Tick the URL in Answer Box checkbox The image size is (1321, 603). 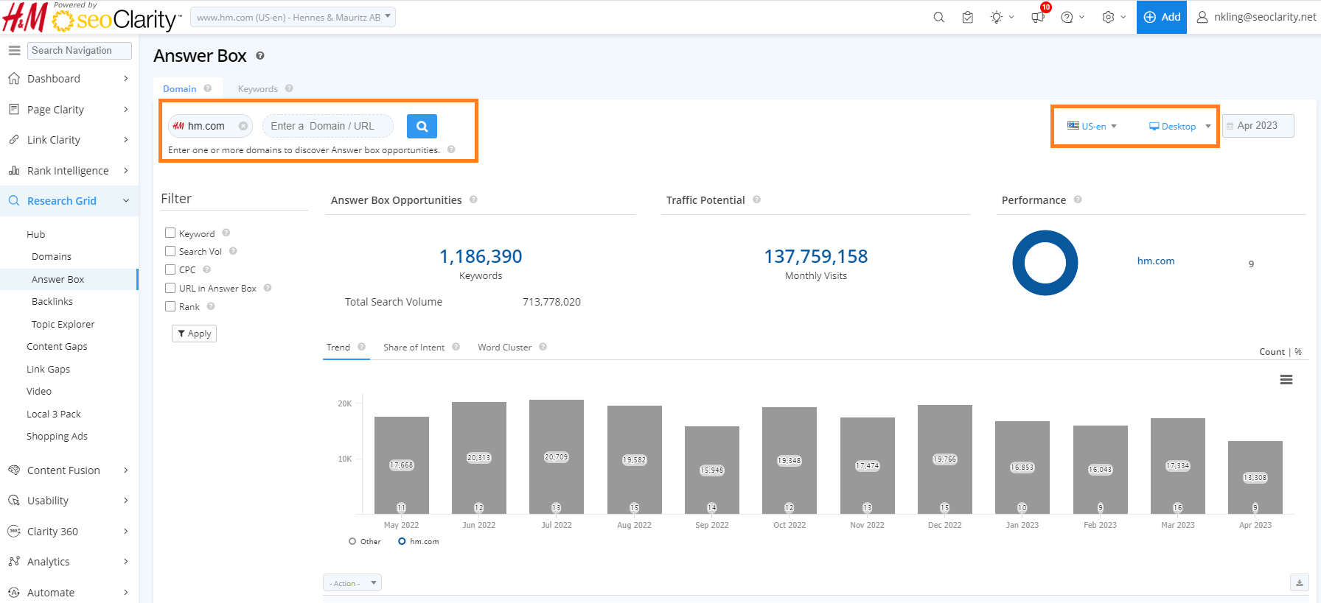tap(170, 288)
